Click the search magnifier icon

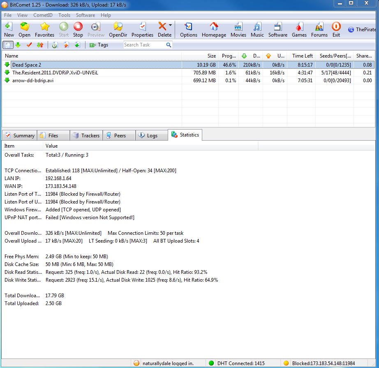[169, 45]
